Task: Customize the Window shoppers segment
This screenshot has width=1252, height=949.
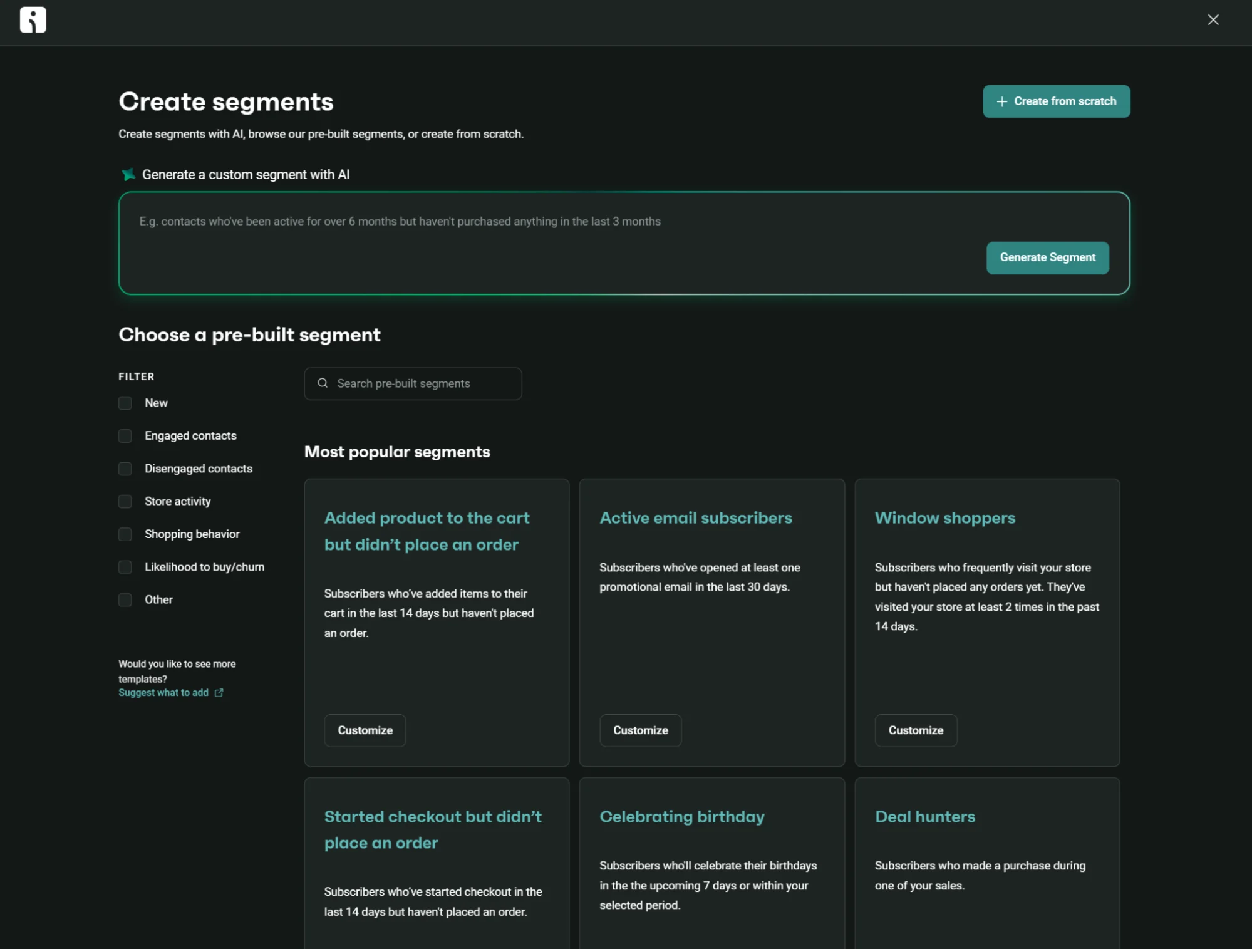Action: [916, 730]
